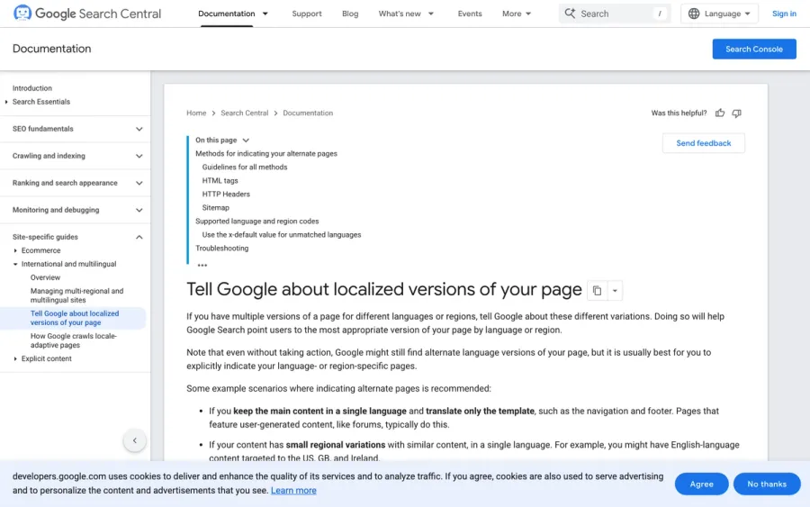
Task: Open Learn more cookie link
Action: (293, 491)
